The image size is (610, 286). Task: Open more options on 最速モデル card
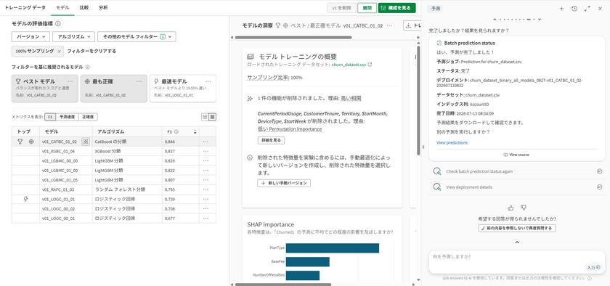pos(208,82)
